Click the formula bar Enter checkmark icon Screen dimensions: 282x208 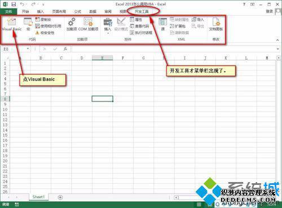click(x=55, y=49)
